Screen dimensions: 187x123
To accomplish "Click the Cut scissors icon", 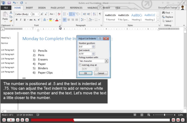I will 11,12.
